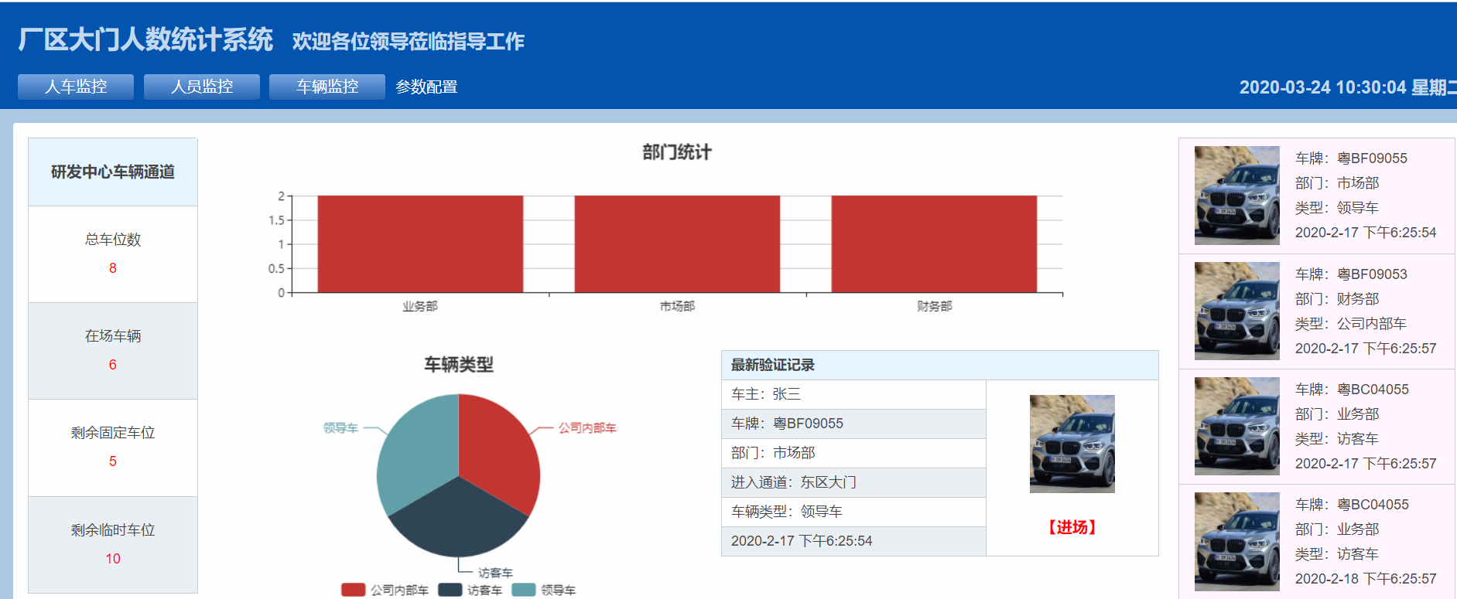The width and height of the screenshot is (1457, 599).
Task: Open the 参数配置 menu item
Action: 426,87
